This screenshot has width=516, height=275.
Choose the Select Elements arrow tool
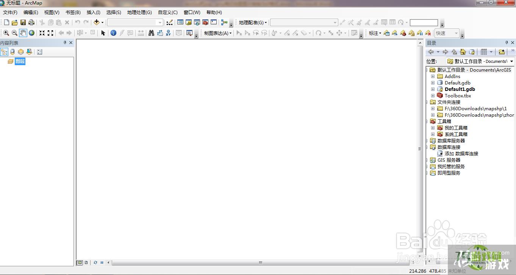click(103, 33)
